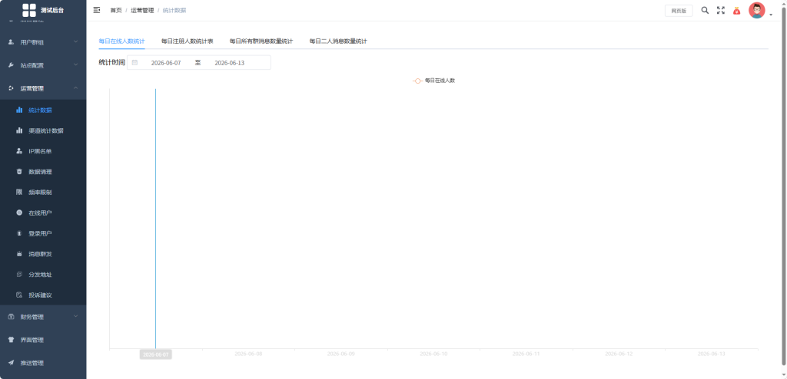
Task: Switch to the 每日二人消息数量统计 tab
Action: [x=338, y=41]
